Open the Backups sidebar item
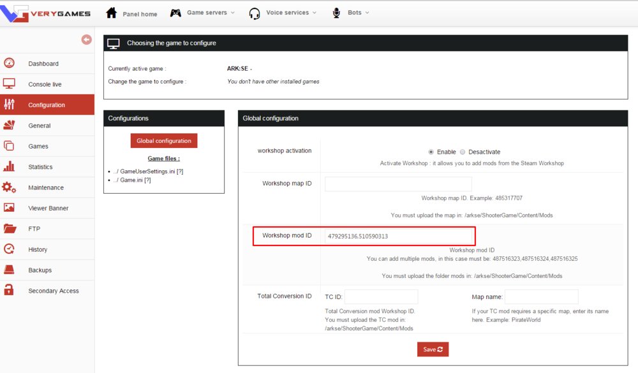 (40, 270)
